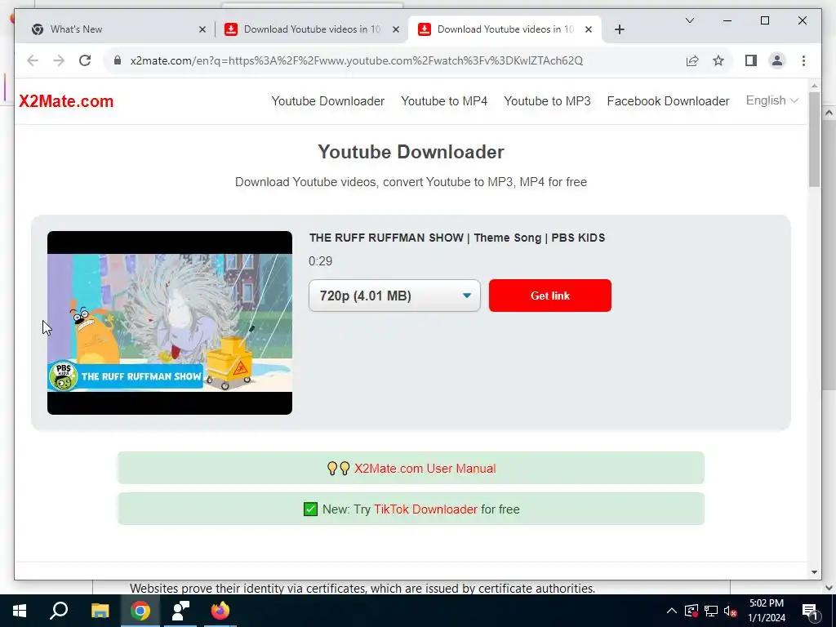Open the notification center icon
This screenshot has height=627, width=836.
[810, 611]
